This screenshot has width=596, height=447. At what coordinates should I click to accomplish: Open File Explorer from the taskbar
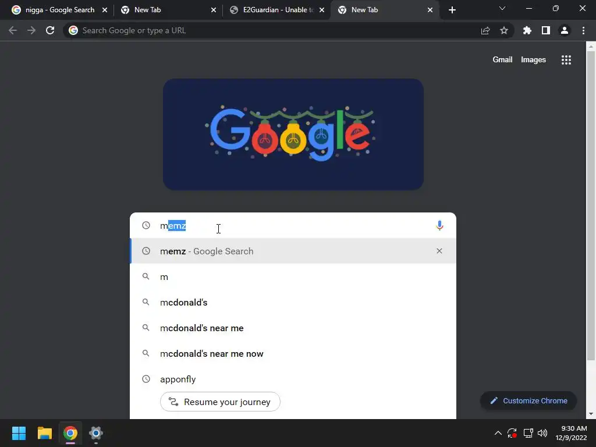(x=44, y=433)
